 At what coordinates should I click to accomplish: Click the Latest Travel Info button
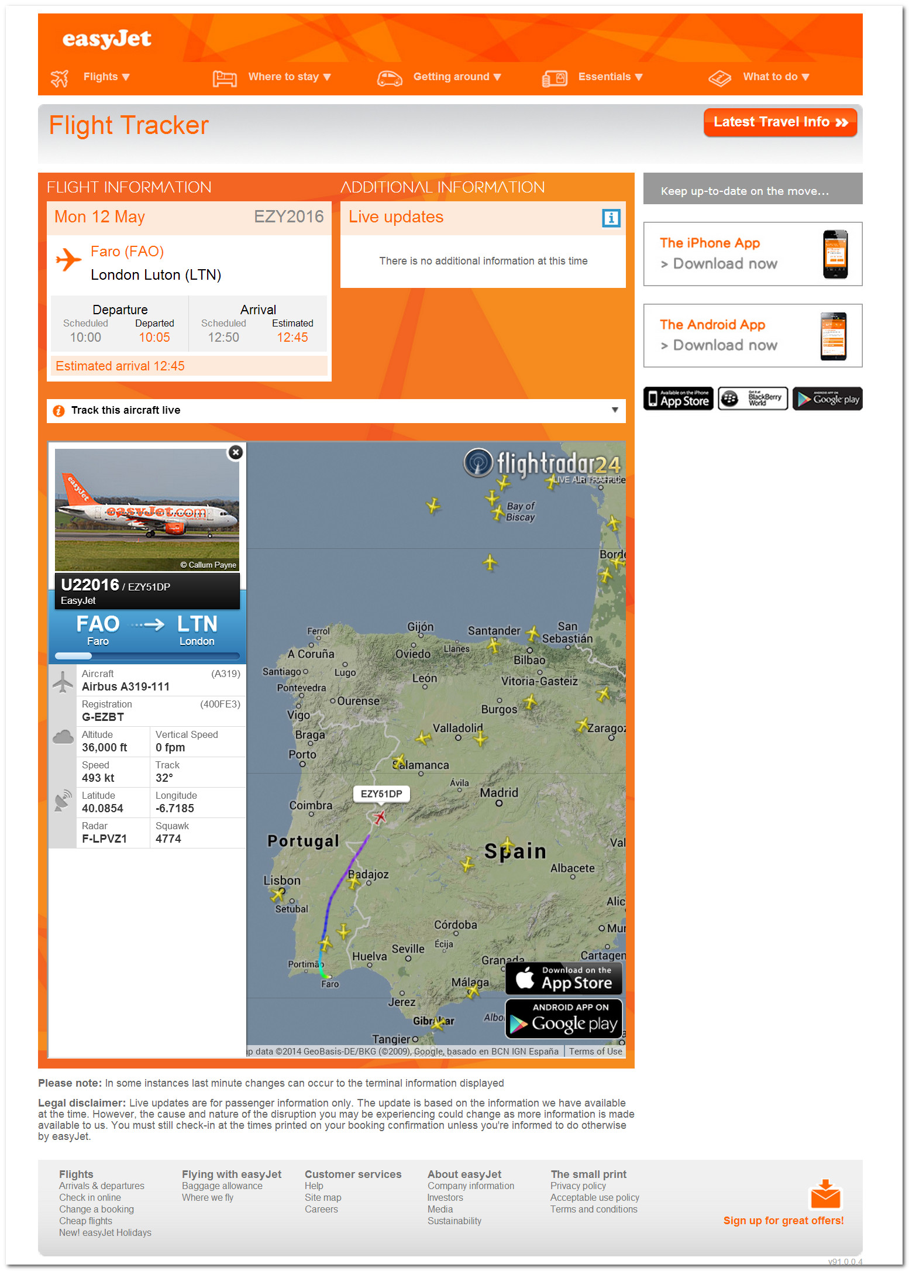coord(780,122)
